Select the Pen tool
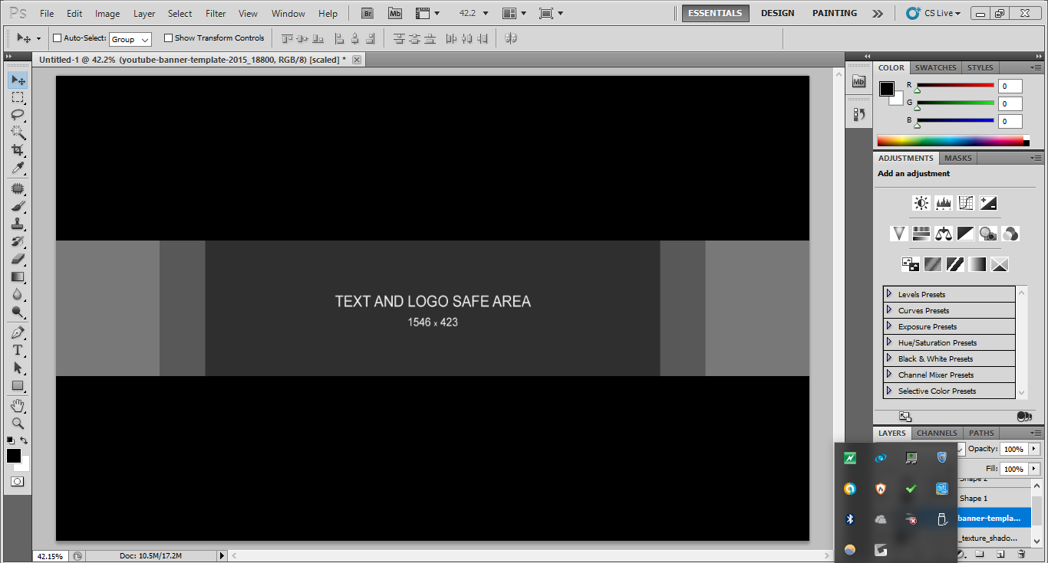1048x563 pixels. pyautogui.click(x=18, y=332)
